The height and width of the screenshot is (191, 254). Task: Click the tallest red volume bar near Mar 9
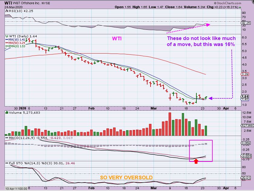click(x=170, y=124)
